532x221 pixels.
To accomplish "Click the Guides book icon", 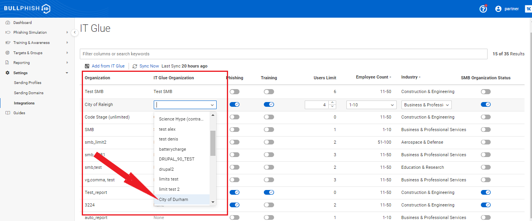I will (x=7, y=113).
